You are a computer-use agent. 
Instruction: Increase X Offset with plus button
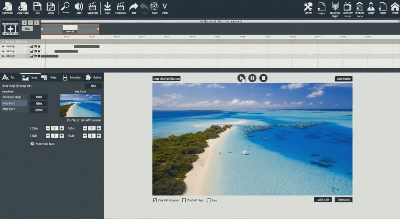pos(61,128)
